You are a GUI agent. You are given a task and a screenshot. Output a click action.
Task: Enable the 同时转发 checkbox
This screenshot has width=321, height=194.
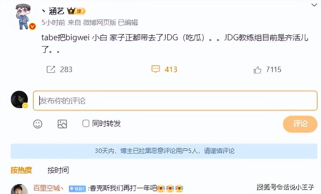(x=86, y=123)
